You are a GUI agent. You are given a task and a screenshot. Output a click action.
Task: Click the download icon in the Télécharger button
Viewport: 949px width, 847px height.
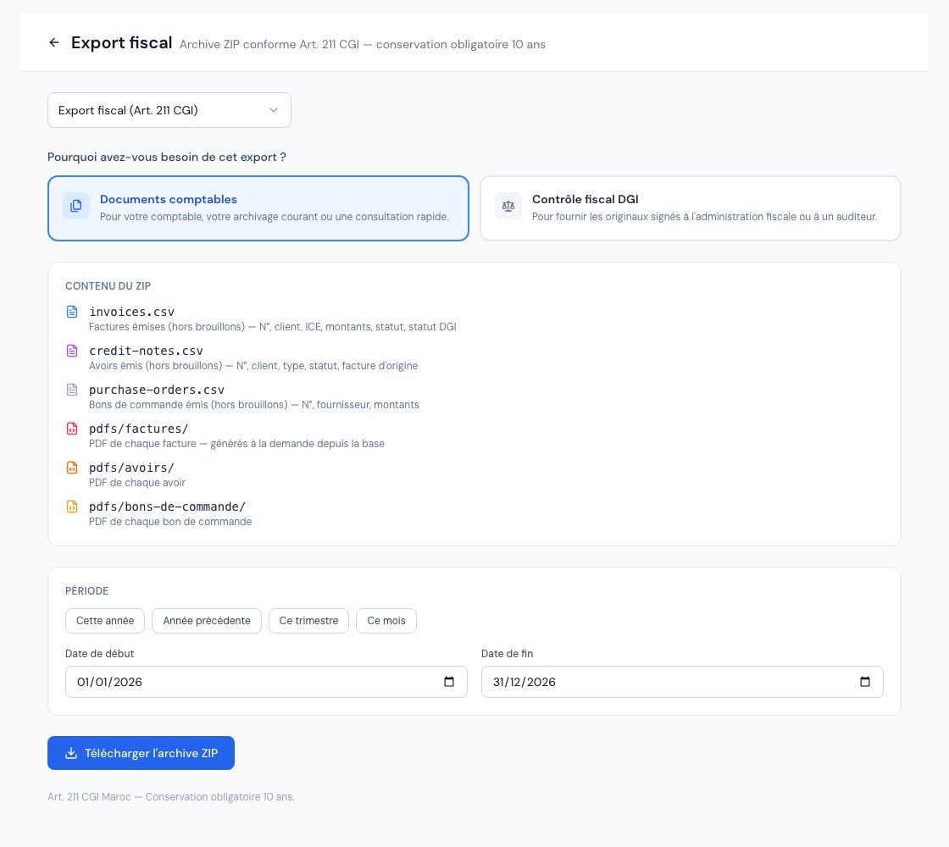(71, 753)
